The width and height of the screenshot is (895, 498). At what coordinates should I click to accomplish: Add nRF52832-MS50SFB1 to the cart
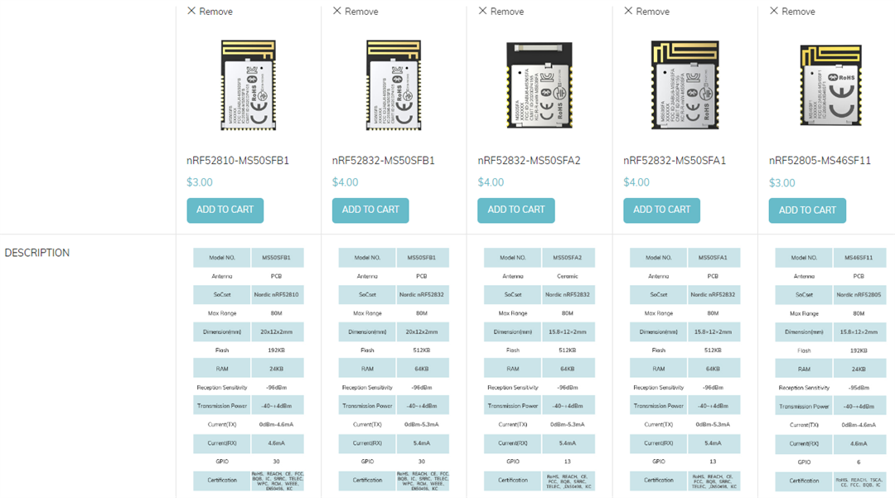pyautogui.click(x=370, y=210)
